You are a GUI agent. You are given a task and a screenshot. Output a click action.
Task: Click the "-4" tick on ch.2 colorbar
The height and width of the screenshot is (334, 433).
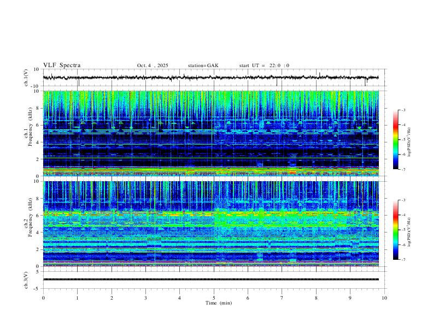pyautogui.click(x=403, y=215)
